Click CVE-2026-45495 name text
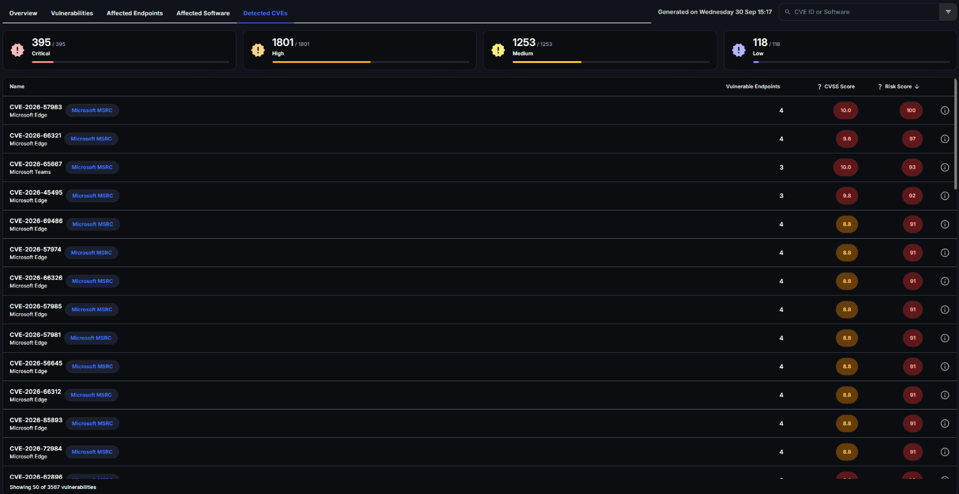The height and width of the screenshot is (494, 959). click(x=36, y=192)
